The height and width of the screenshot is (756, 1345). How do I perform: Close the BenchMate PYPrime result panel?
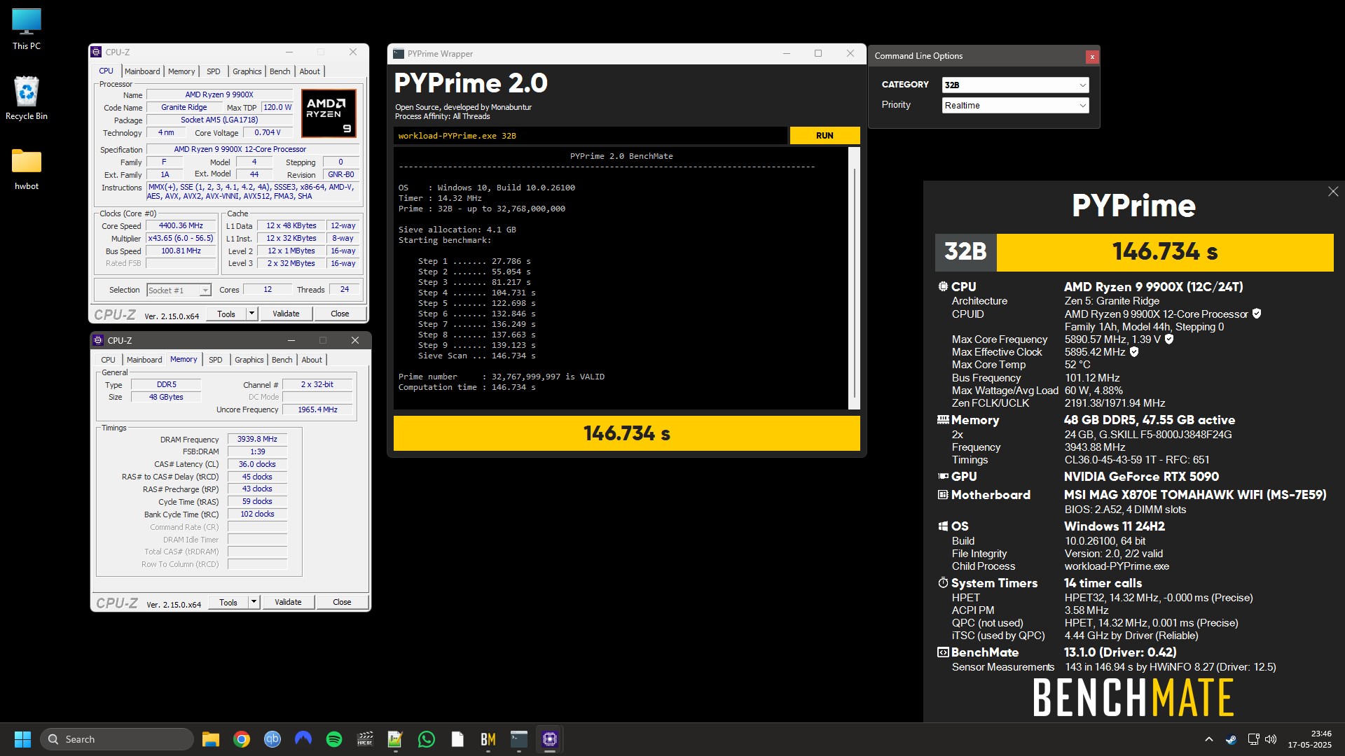pyautogui.click(x=1333, y=192)
